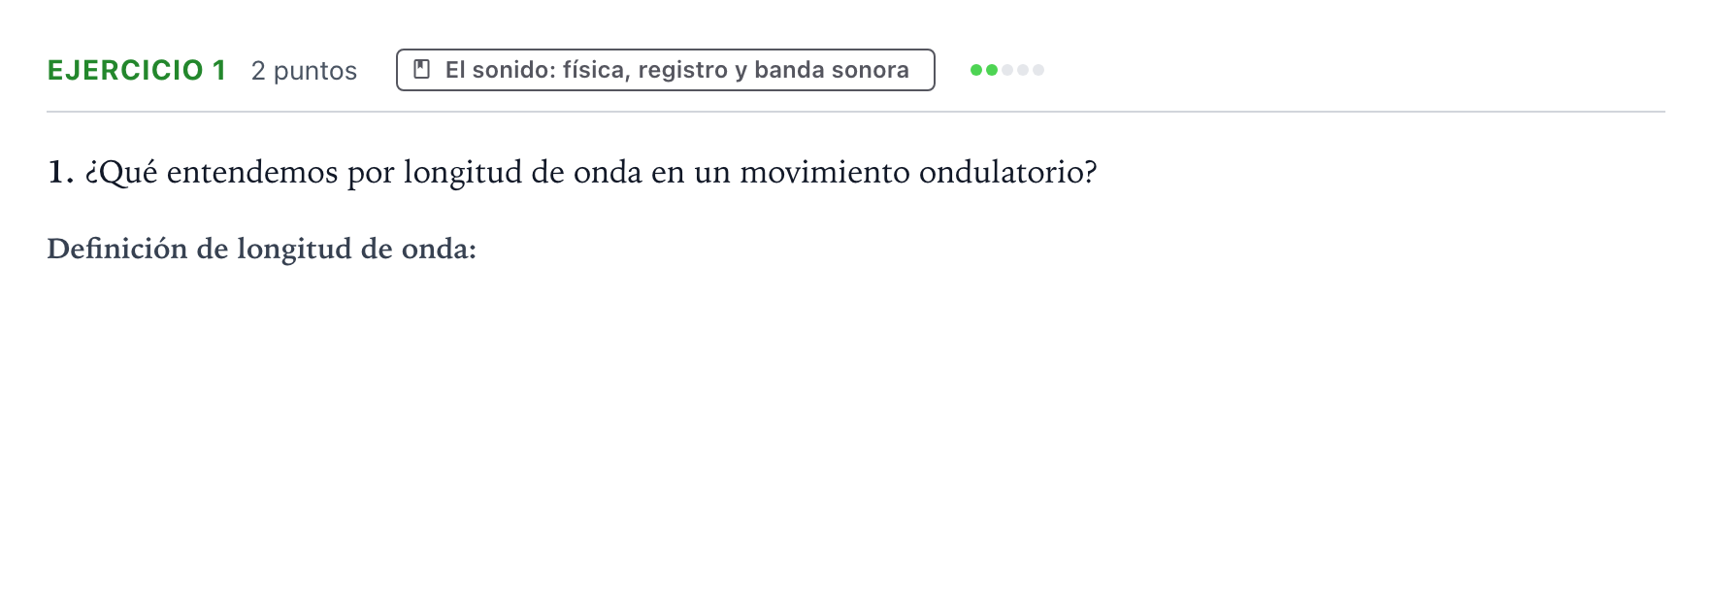
Task: Click the empty answer area below the definition label
Action: tap(856, 427)
